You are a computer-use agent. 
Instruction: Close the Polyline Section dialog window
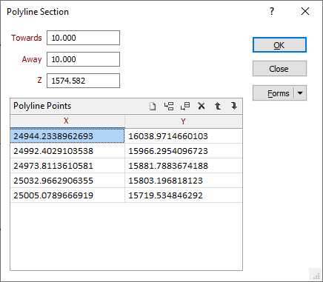click(305, 11)
